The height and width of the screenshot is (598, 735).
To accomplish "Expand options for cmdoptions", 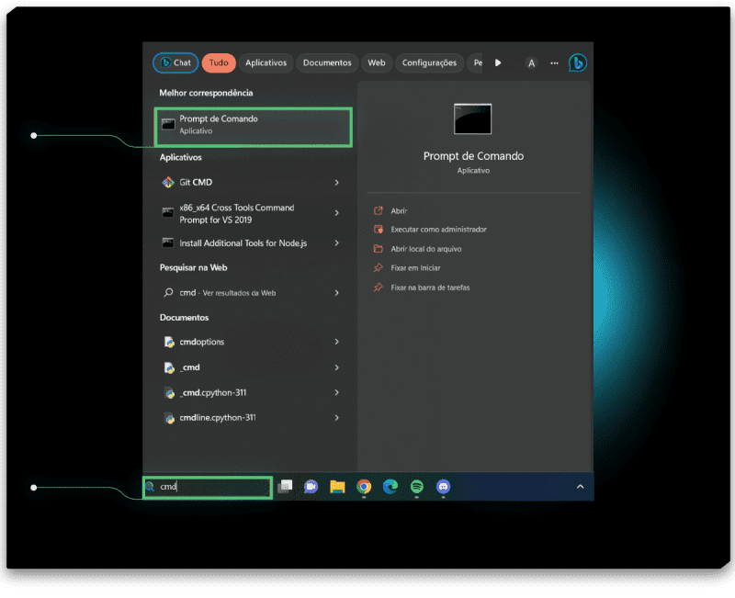I will point(336,342).
